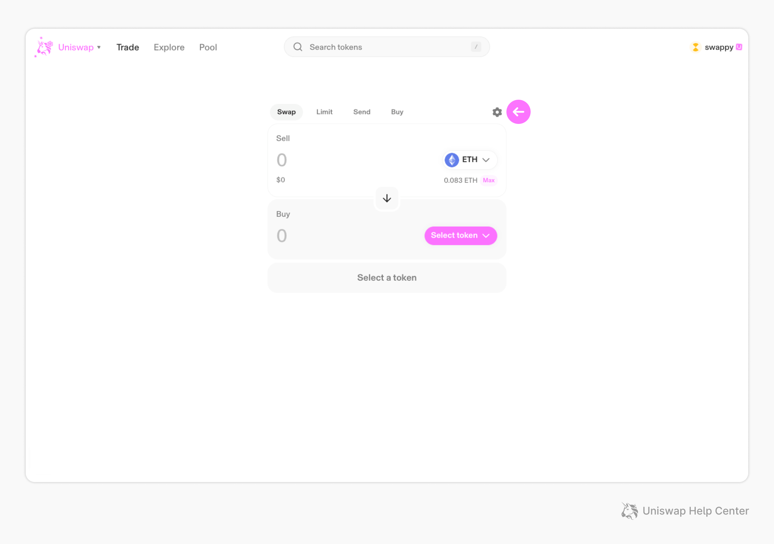Click the Max balance button
The width and height of the screenshot is (774, 544).
click(489, 180)
